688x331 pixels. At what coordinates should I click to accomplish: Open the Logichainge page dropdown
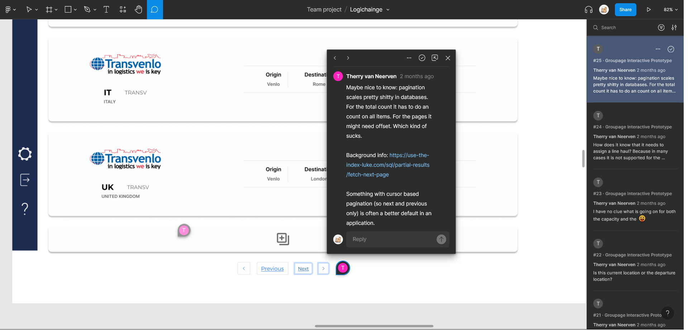(387, 10)
